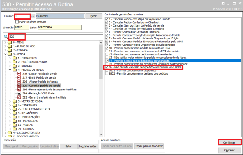Select row 5 - Permitir Criar/Editar Layout de Relatório
This screenshot has width=243, height=155.
tap(134, 32)
